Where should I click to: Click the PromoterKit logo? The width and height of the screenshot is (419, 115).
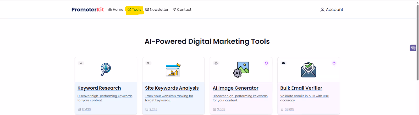[x=88, y=9]
